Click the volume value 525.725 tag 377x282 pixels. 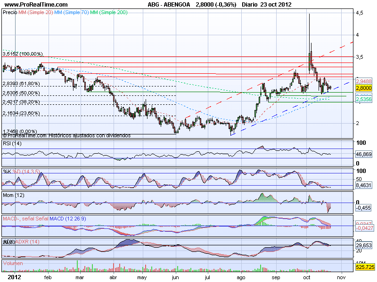[365, 267]
